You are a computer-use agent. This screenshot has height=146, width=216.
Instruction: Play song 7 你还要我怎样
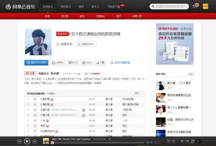click(35, 131)
